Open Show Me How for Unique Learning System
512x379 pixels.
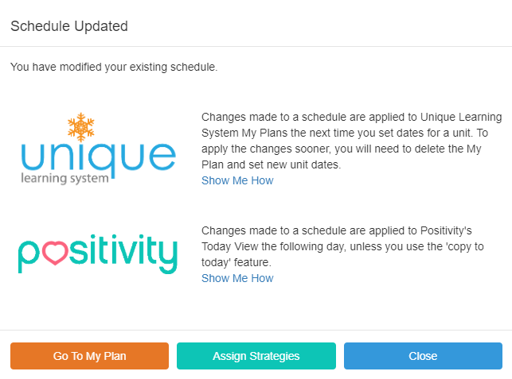tap(237, 180)
